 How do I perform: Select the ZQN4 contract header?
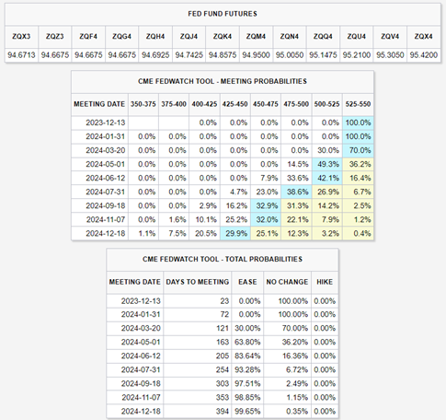point(290,36)
